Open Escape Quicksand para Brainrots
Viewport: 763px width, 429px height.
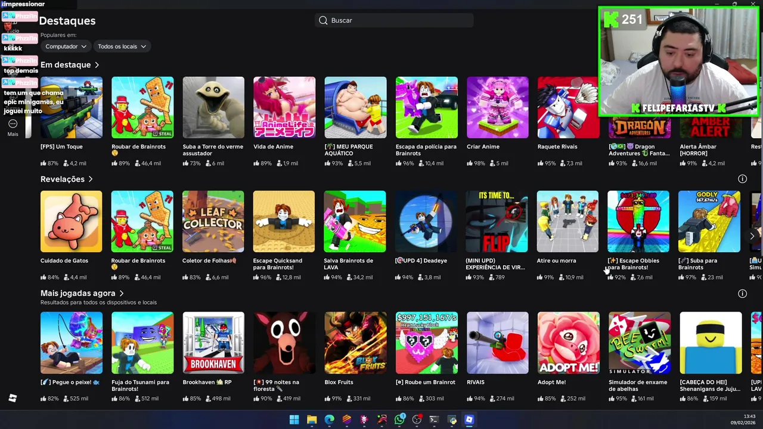click(x=284, y=222)
